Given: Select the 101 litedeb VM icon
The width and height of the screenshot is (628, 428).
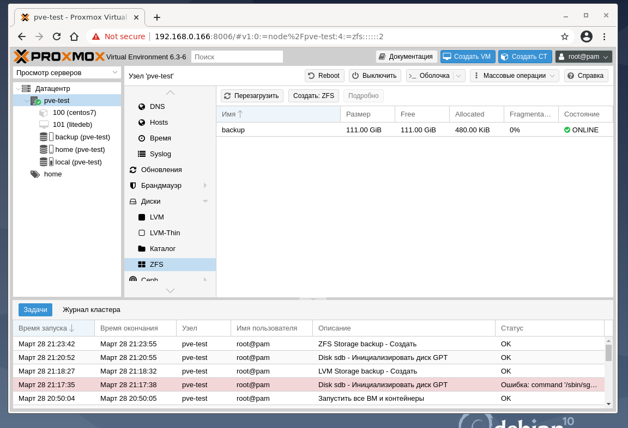Looking at the screenshot, I should (44, 125).
